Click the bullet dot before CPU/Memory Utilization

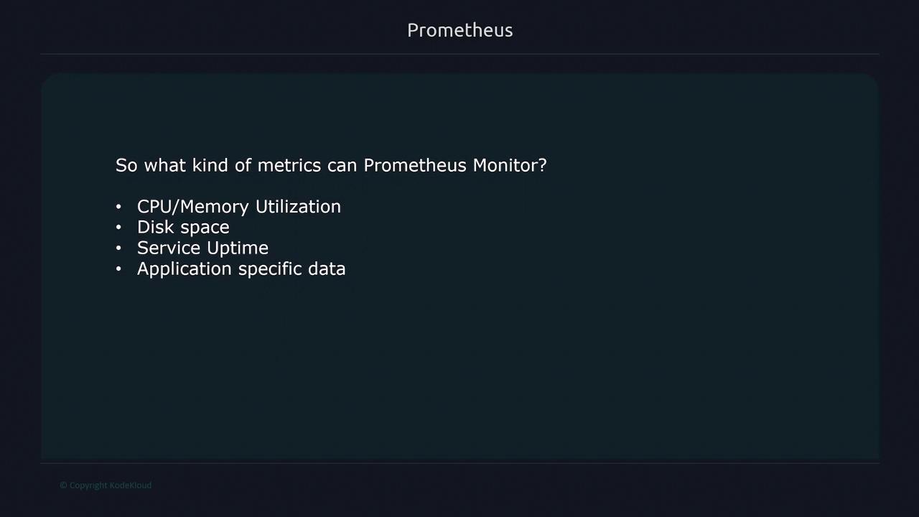(118, 208)
